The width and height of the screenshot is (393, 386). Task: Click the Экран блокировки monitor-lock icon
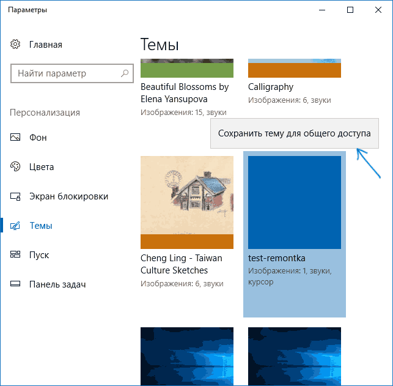point(15,196)
